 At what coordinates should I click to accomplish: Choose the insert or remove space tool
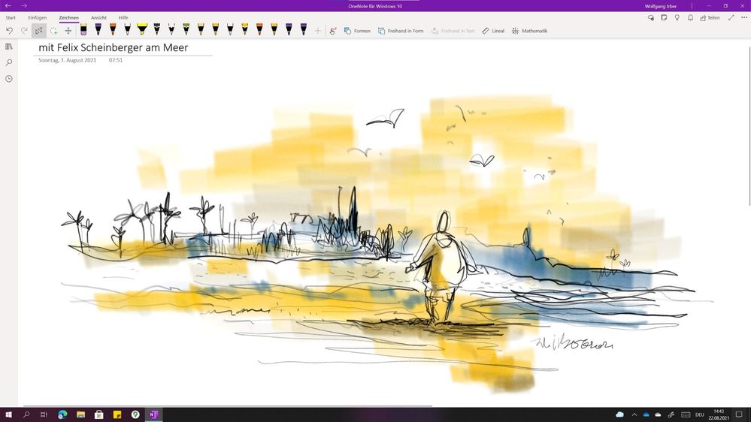point(68,31)
